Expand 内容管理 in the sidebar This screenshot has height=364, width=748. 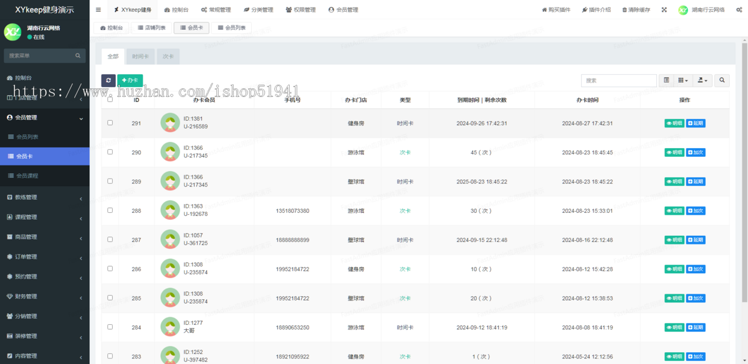coord(45,356)
